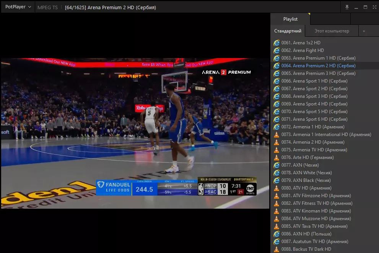Image resolution: width=379 pixels, height=253 pixels.
Task: Click the cone icon beside 0074. Armenia 2 HD
Action: [276, 142]
